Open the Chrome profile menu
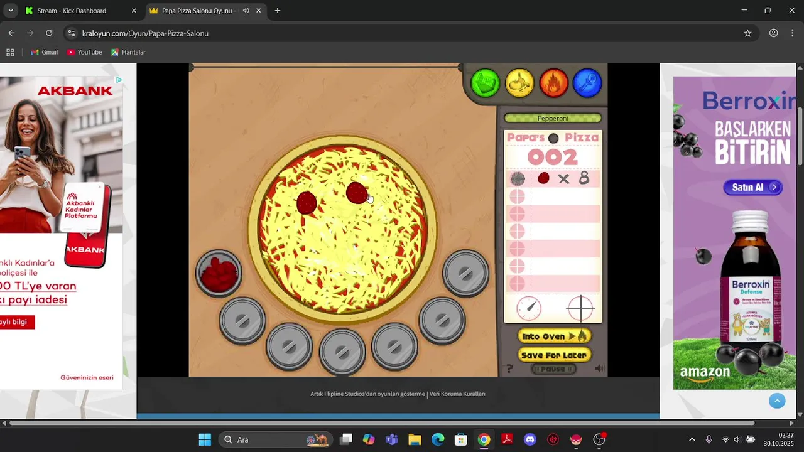The width and height of the screenshot is (804, 452). coord(774,33)
